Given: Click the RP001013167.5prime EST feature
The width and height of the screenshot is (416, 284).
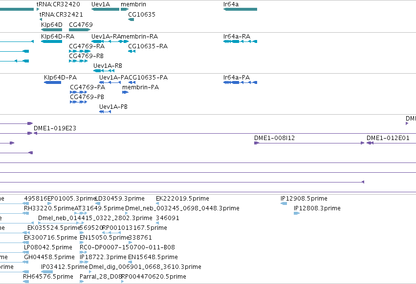Looking at the screenshot, I should [x=111, y=233].
